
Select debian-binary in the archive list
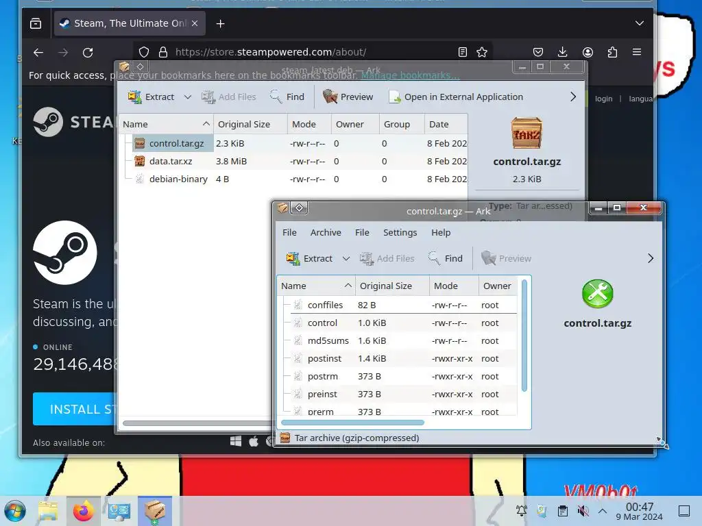click(x=178, y=179)
